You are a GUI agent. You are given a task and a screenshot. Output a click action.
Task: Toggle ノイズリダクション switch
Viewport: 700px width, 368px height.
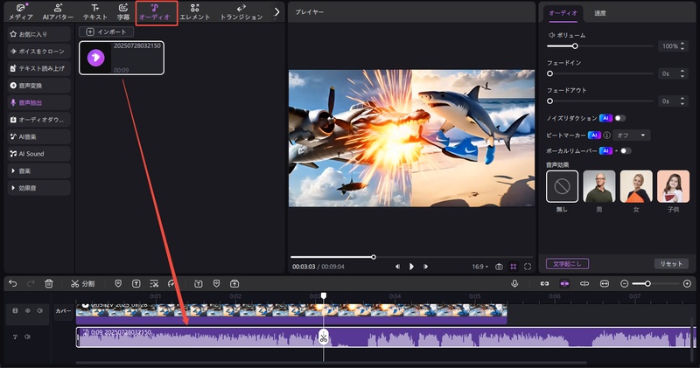point(620,118)
